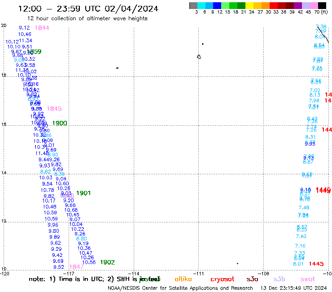
Task: Click the wave height value '11.34'
Action: (x=26, y=41)
